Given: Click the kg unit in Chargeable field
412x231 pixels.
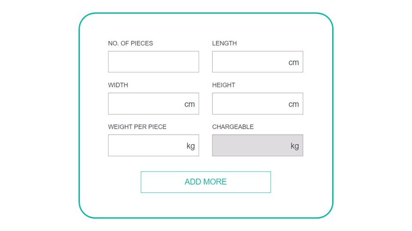Looking at the screenshot, I should pos(295,146).
